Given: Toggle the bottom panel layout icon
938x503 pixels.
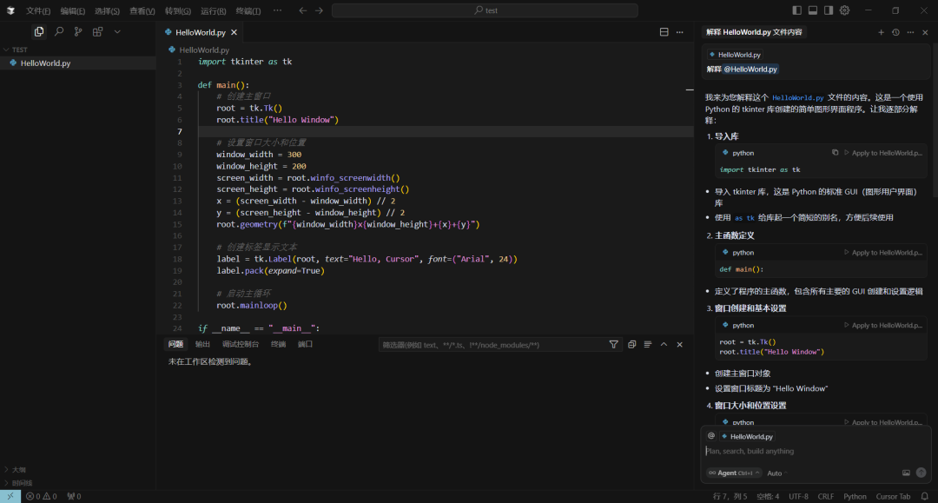Looking at the screenshot, I should (x=812, y=10).
